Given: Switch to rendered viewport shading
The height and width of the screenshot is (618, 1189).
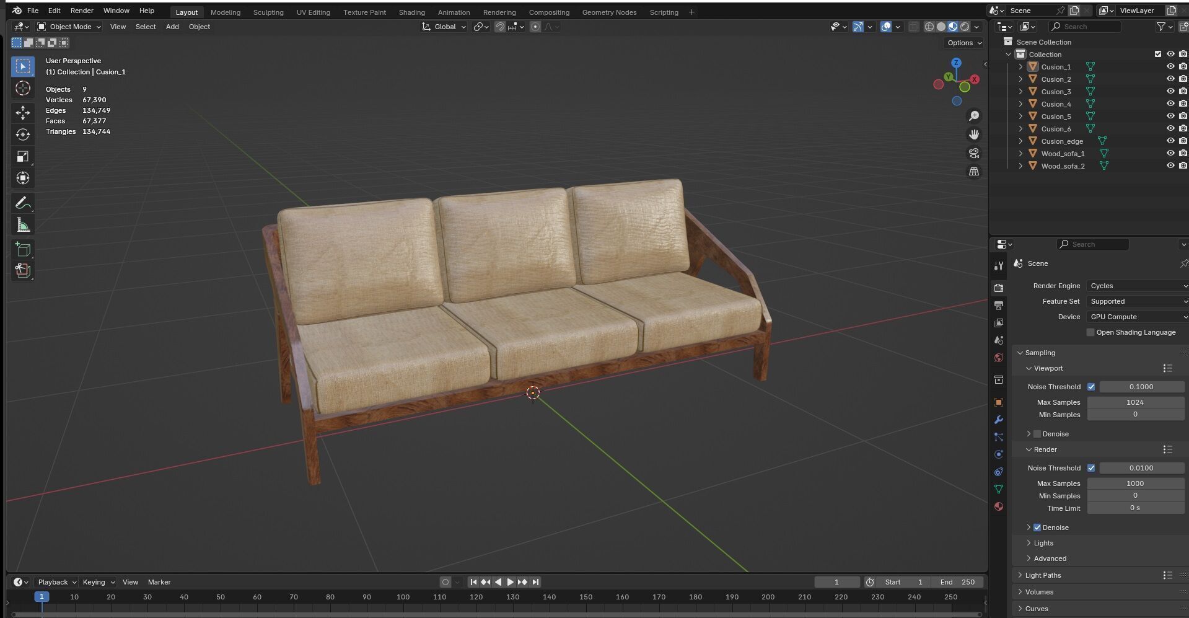Looking at the screenshot, I should [965, 27].
